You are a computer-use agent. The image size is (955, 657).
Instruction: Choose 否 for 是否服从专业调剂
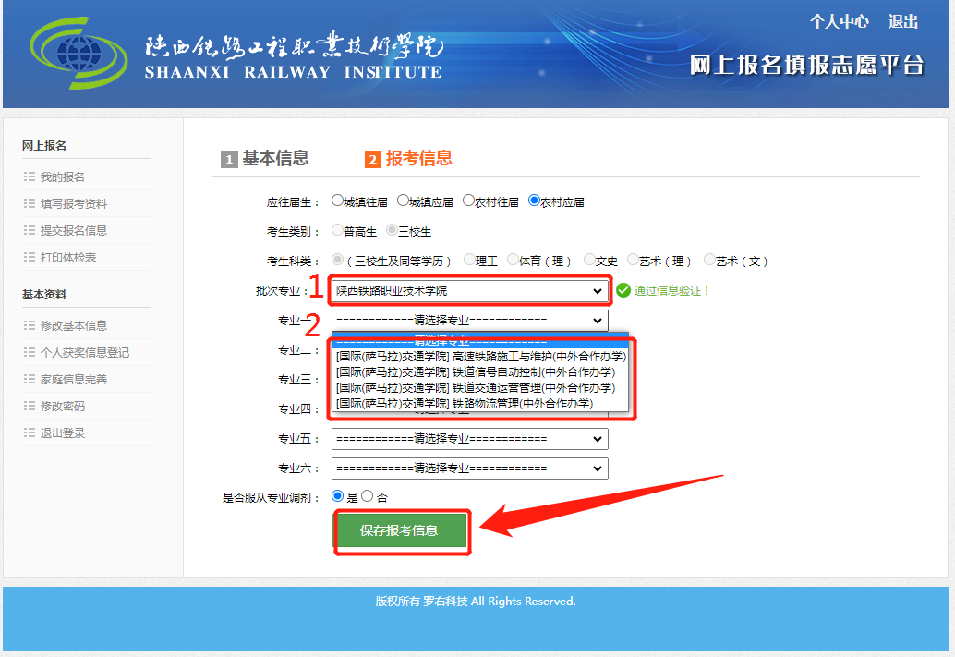pos(368,496)
